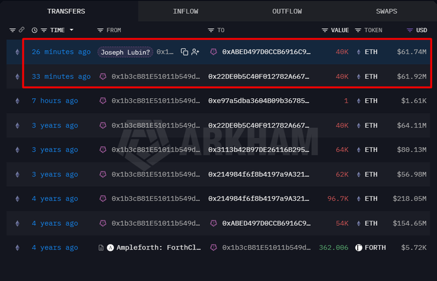
Task: Open the USD column filter
Action: click(x=410, y=30)
